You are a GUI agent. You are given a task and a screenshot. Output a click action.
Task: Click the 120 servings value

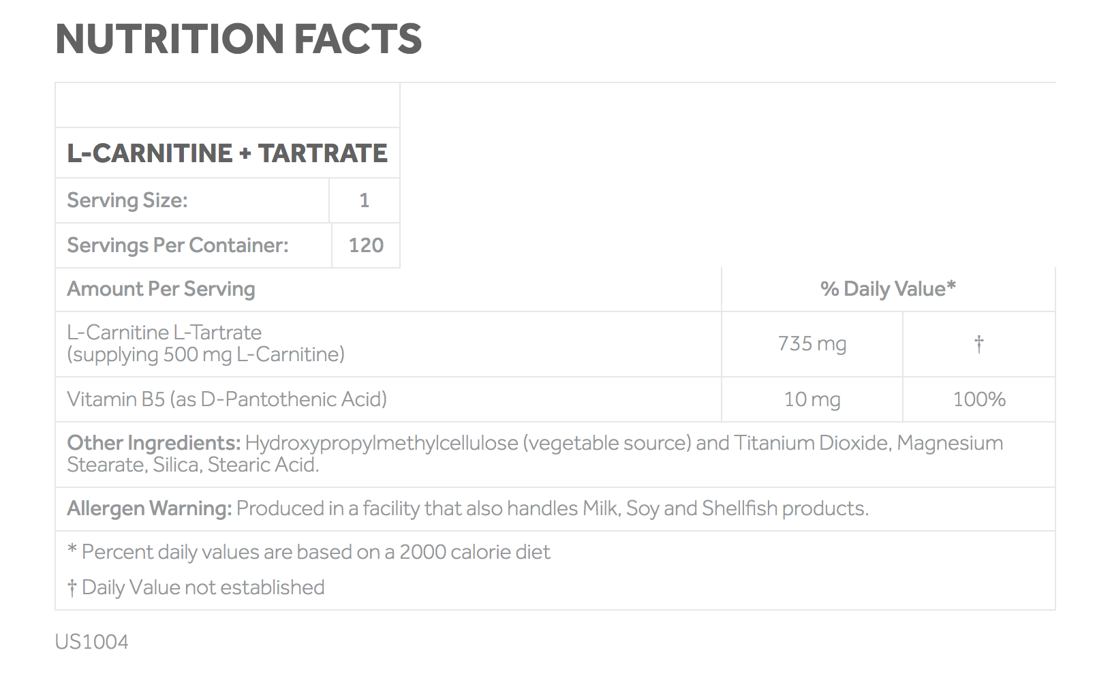point(366,245)
